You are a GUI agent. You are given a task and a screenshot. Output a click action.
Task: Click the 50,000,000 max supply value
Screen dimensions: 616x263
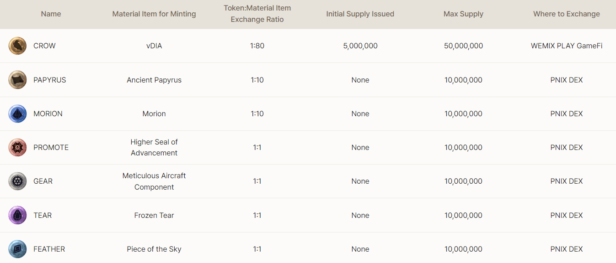coord(463,46)
